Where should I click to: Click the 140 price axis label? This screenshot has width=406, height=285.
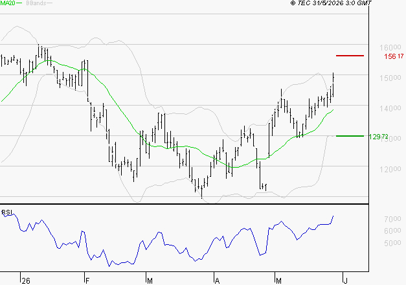[x=390, y=108]
